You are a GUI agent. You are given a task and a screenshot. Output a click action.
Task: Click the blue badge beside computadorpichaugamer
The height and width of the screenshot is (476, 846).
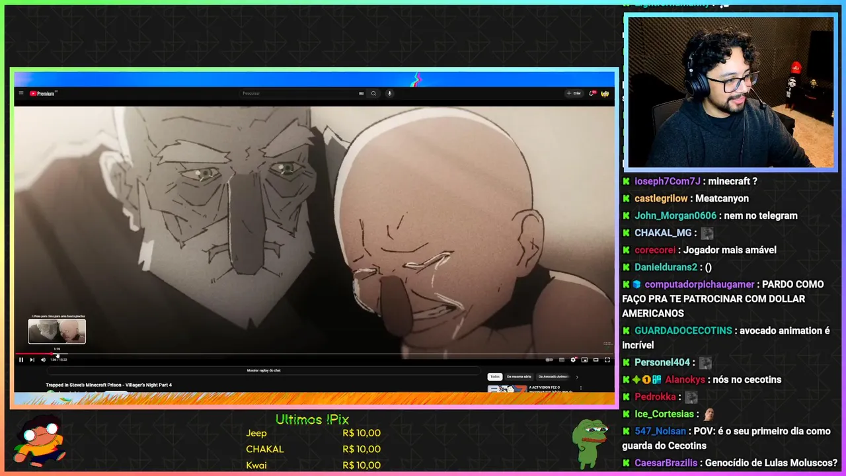636,284
